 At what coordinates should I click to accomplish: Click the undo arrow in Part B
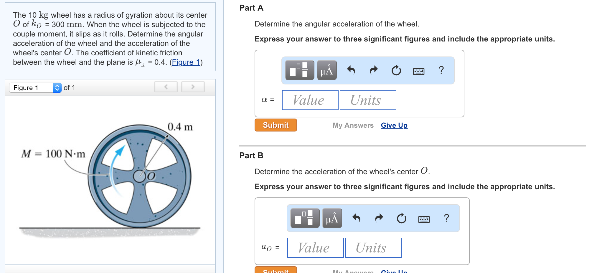click(x=356, y=218)
